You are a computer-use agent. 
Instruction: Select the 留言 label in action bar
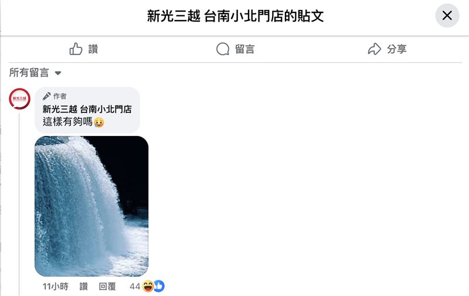tap(244, 49)
